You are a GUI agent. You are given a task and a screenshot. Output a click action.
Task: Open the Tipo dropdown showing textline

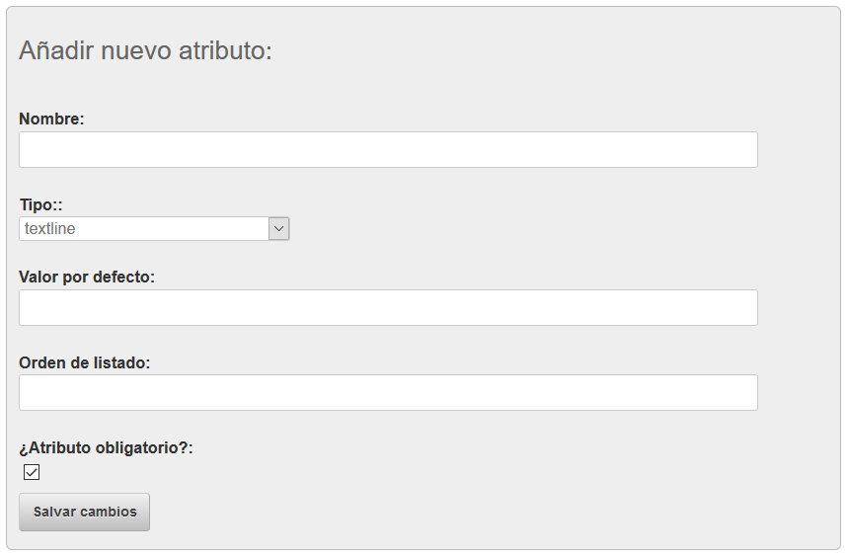(x=154, y=229)
